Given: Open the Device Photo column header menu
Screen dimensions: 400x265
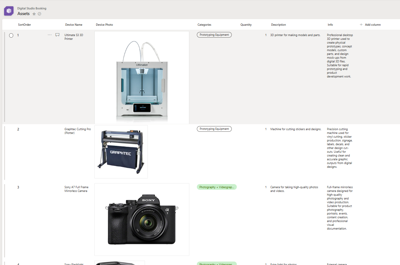Looking at the screenshot, I should coord(104,25).
